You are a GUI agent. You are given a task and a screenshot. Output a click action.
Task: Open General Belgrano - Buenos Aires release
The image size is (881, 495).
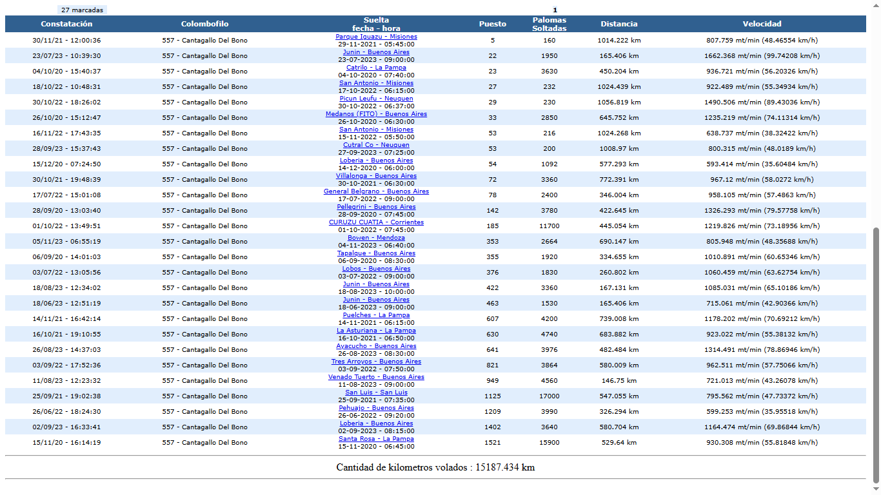(x=376, y=191)
